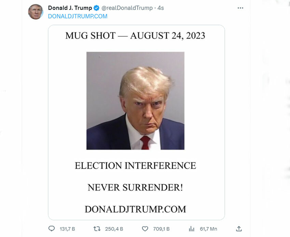290x237 pixels.
Task: Click the 61,7 Mn views count
Action: point(208,229)
